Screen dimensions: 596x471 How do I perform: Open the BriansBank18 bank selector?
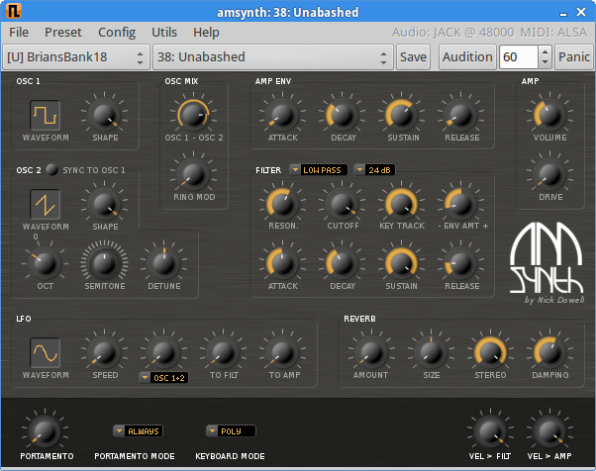pyautogui.click(x=75, y=57)
